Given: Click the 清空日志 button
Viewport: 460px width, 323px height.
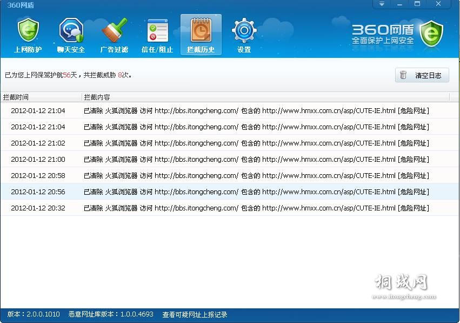Looking at the screenshot, I should click(x=422, y=75).
